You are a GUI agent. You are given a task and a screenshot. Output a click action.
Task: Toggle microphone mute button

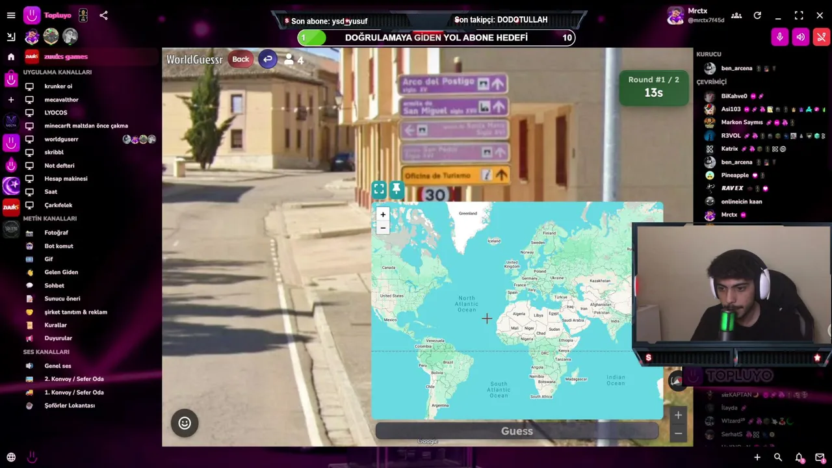pyautogui.click(x=780, y=37)
